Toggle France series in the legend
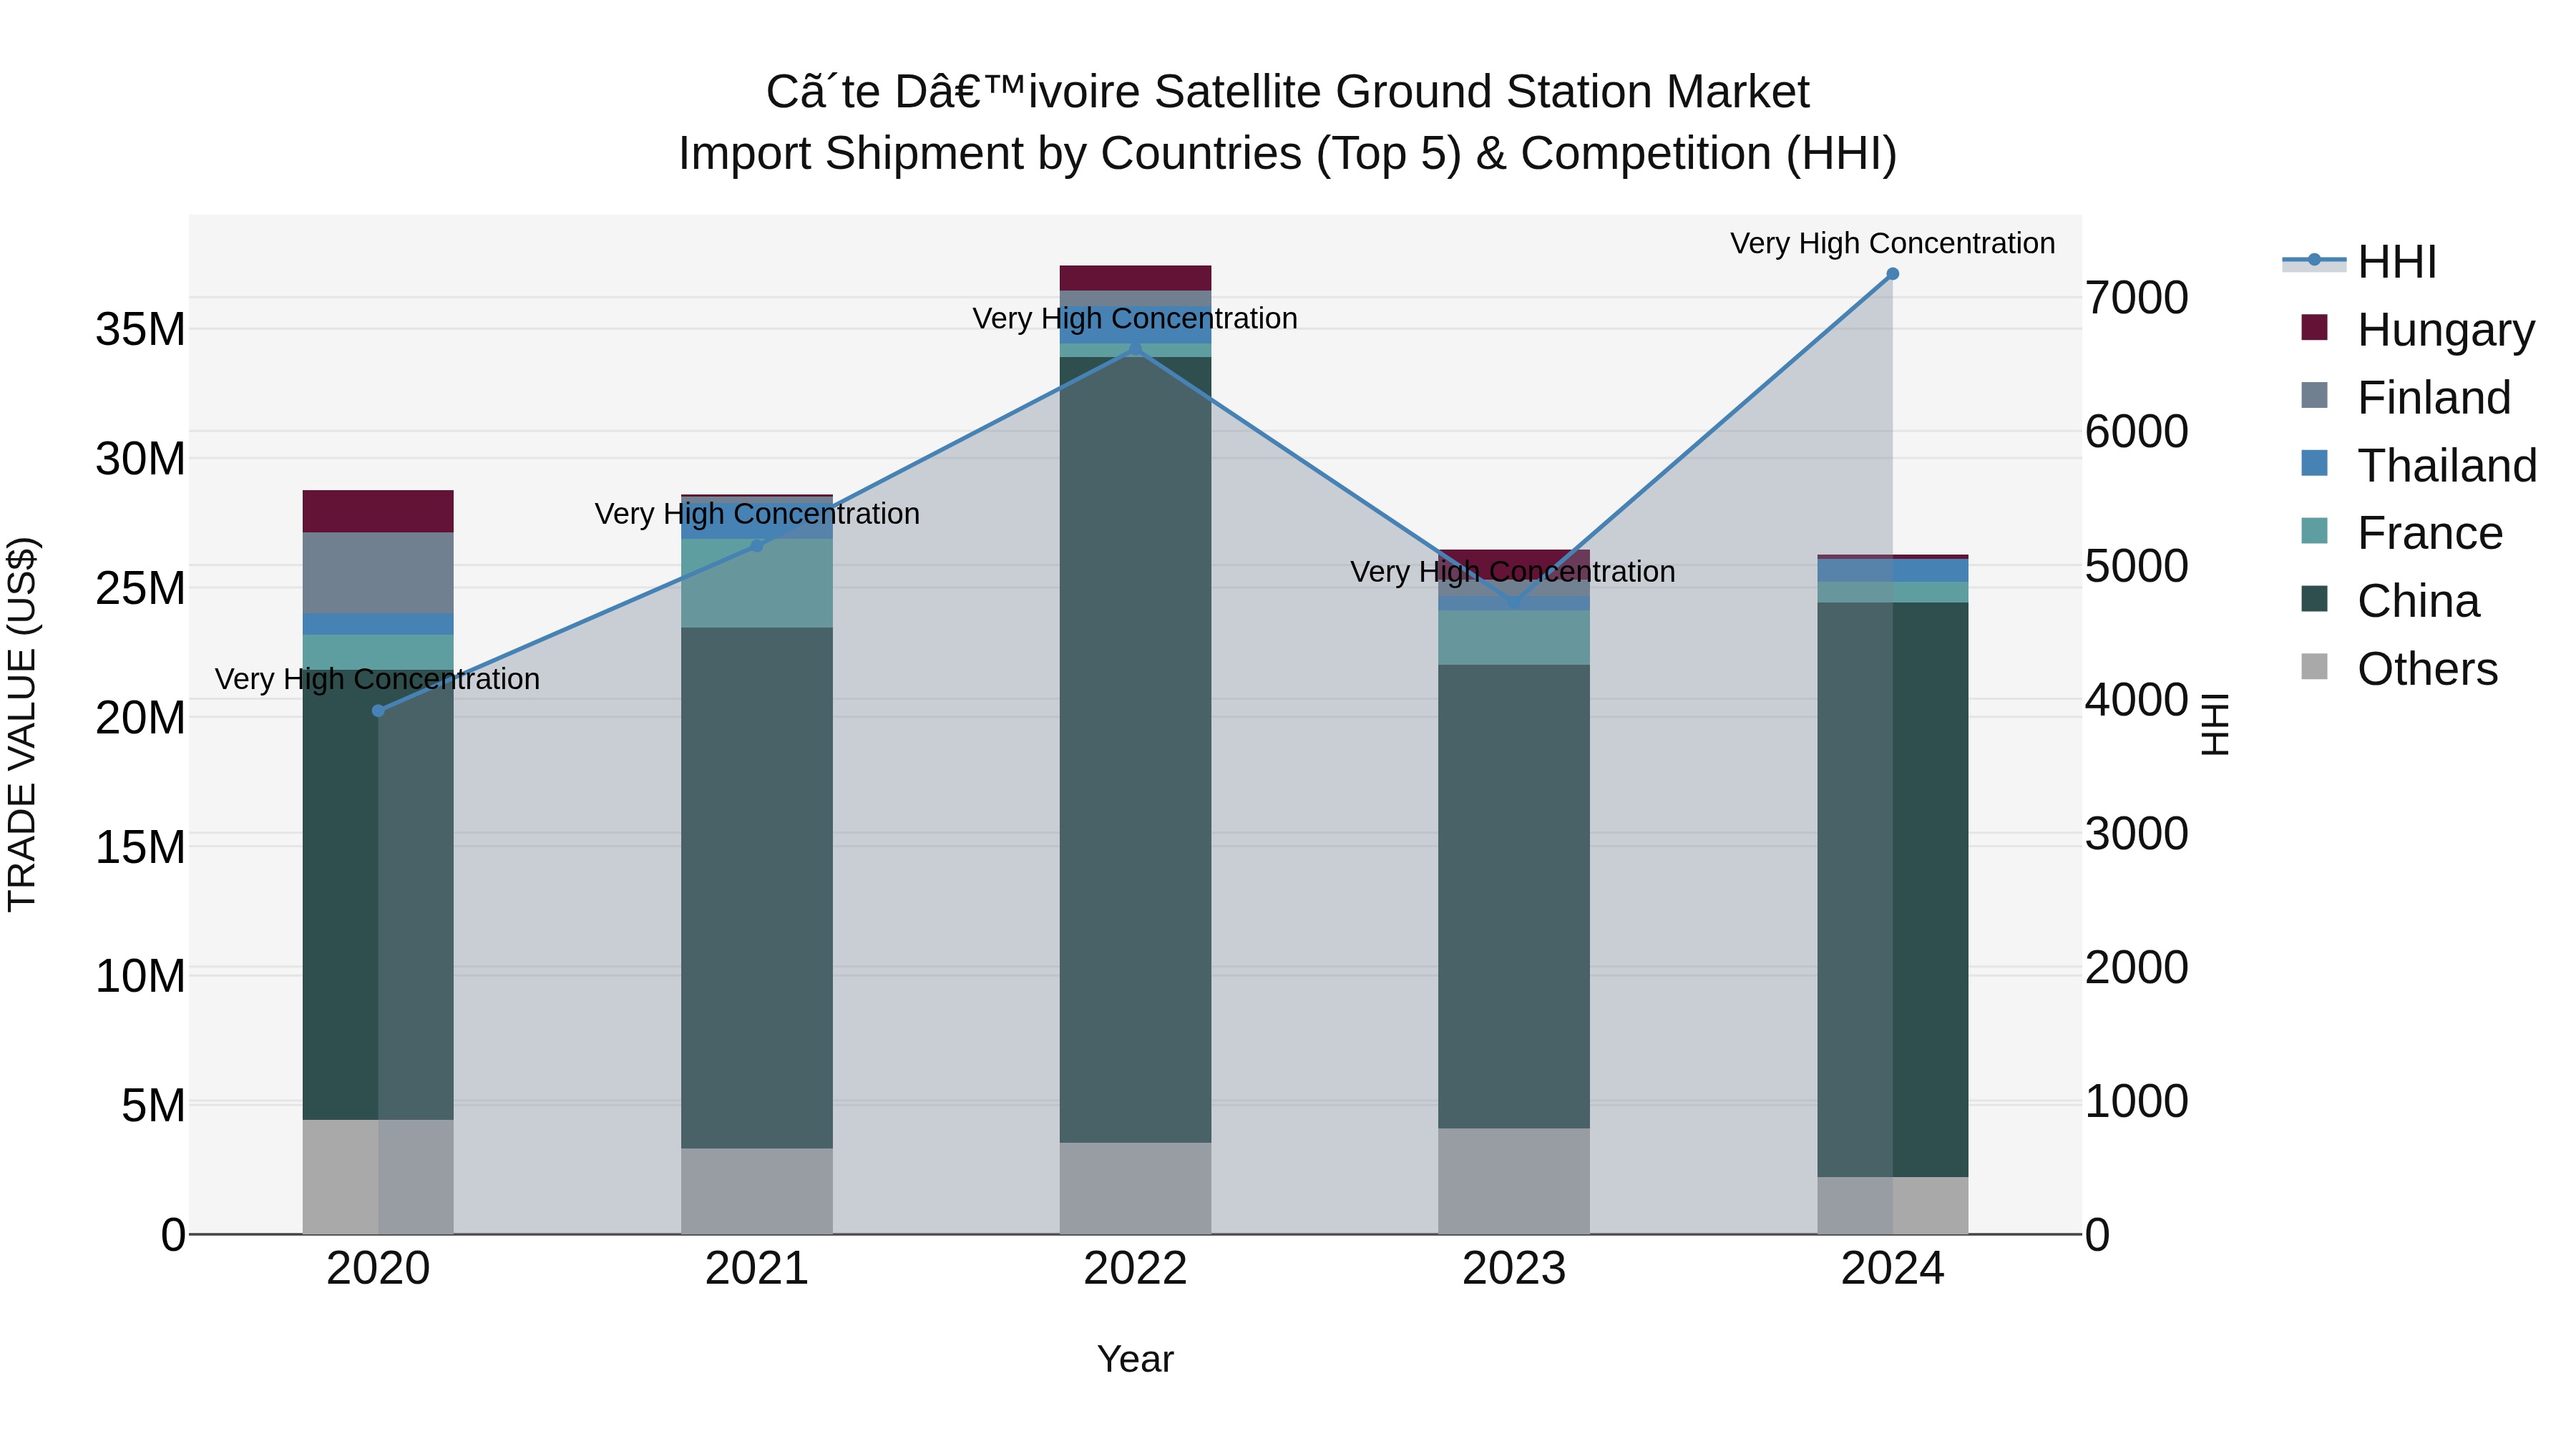This screenshot has height=1449, width=2576. (x=2401, y=533)
